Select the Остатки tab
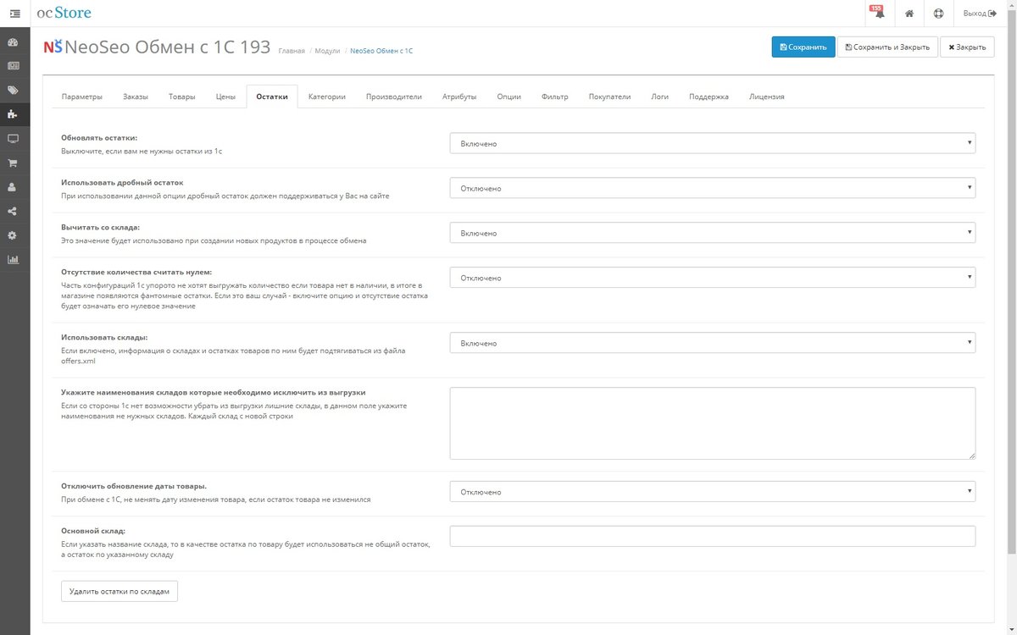1017x635 pixels. (x=272, y=97)
